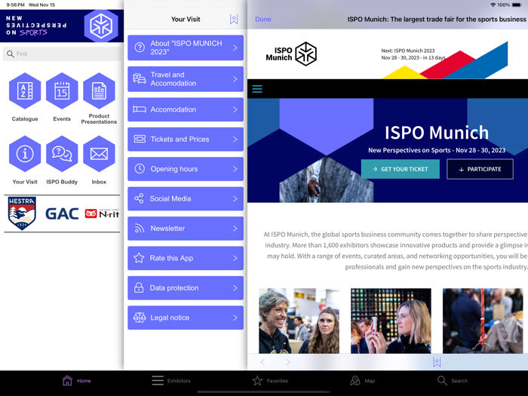Tap the Data protection lock icon

pyautogui.click(x=139, y=287)
